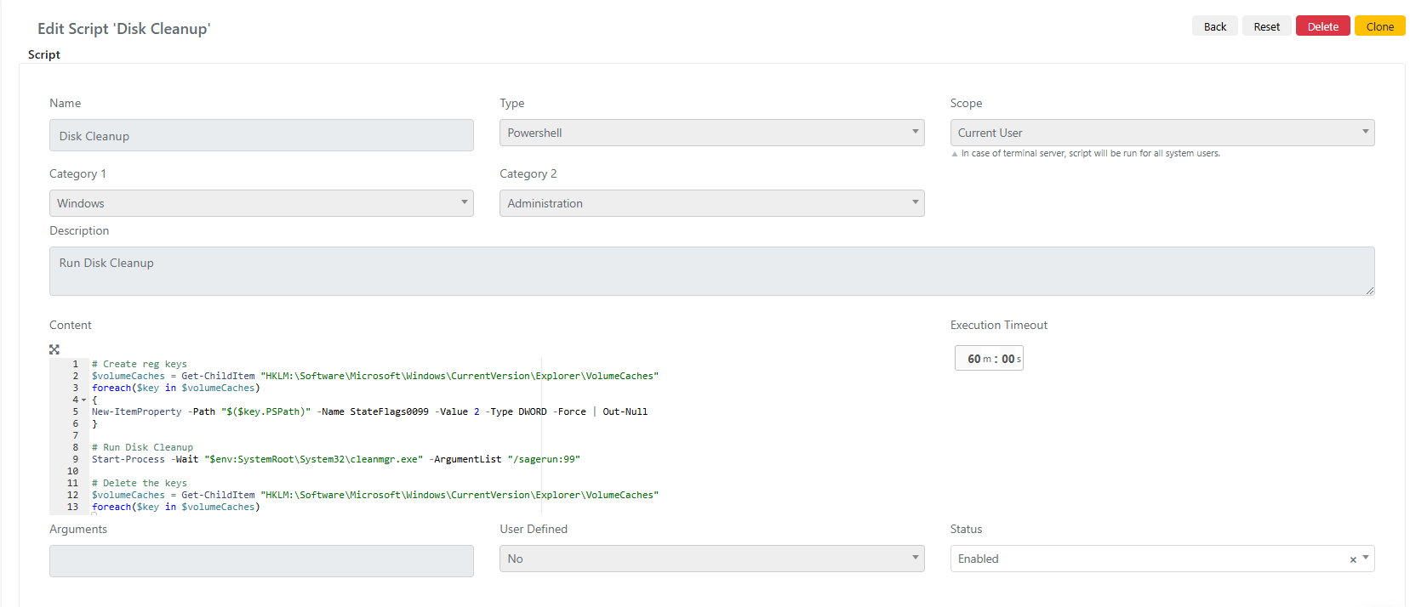This screenshot has height=607, width=1410.
Task: Click the Reset button
Action: click(1266, 26)
